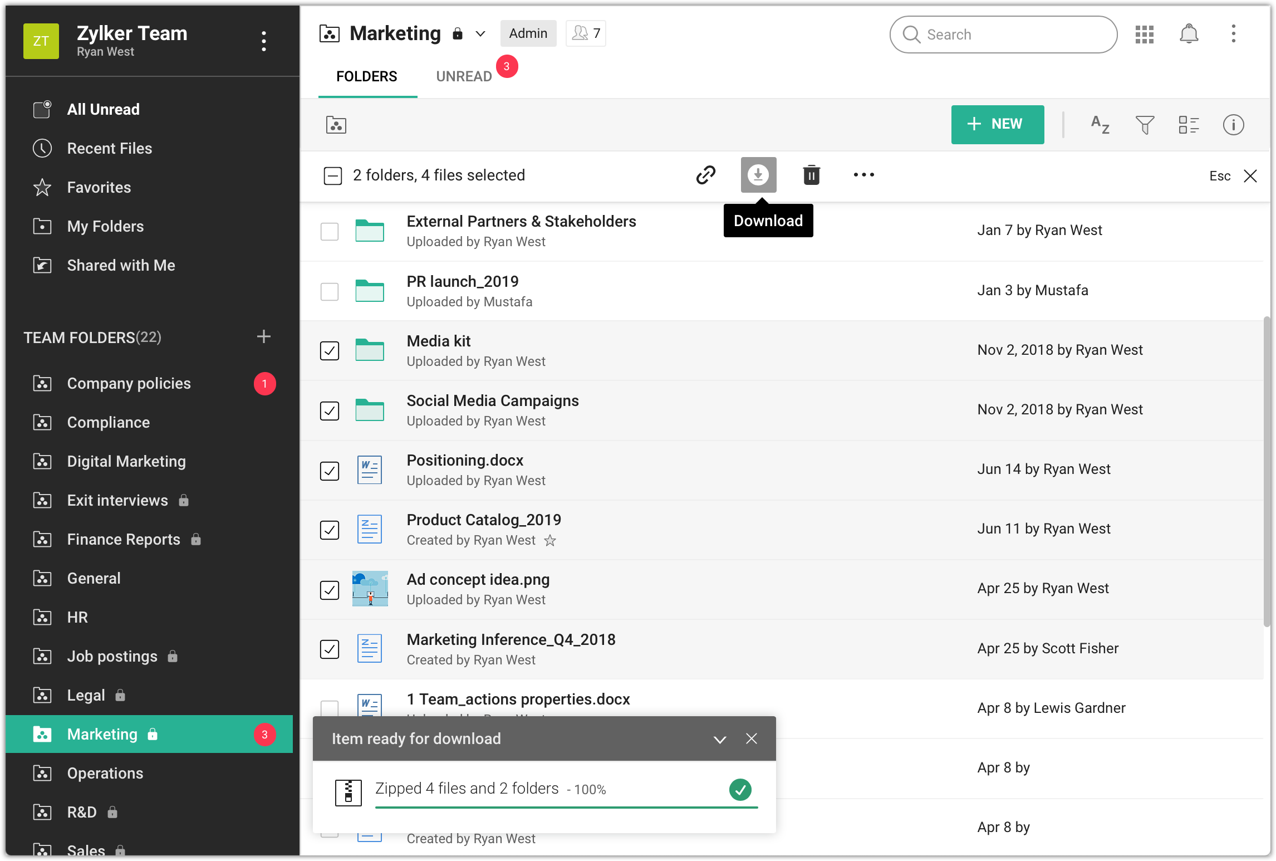Open more actions ellipsis in selection bar
This screenshot has width=1276, height=861.
click(x=863, y=175)
